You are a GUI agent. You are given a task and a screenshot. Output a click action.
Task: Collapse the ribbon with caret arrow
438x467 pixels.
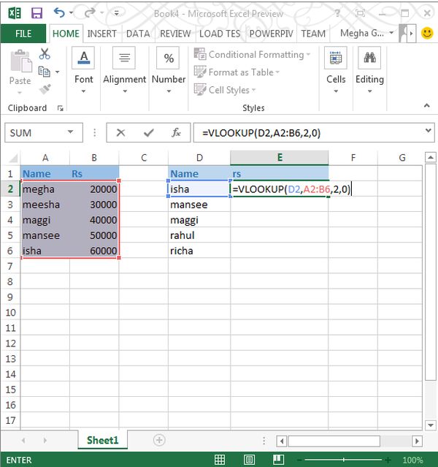coord(427,105)
